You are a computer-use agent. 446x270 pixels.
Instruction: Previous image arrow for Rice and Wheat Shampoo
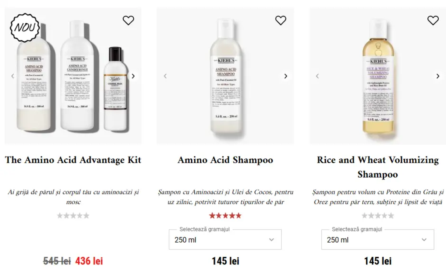click(x=317, y=76)
